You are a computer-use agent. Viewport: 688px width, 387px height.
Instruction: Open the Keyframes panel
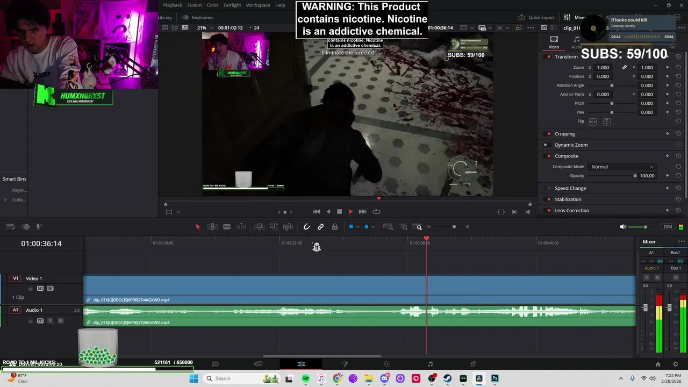tap(197, 17)
